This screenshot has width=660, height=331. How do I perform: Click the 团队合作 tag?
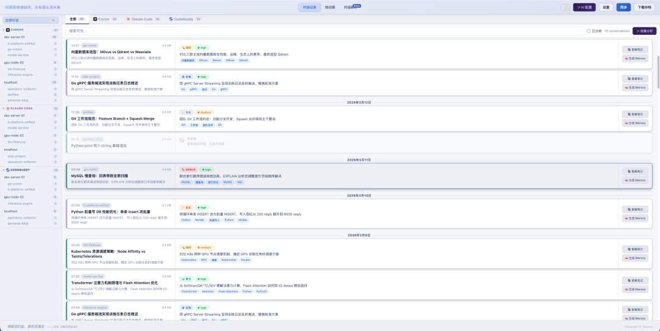click(x=208, y=125)
